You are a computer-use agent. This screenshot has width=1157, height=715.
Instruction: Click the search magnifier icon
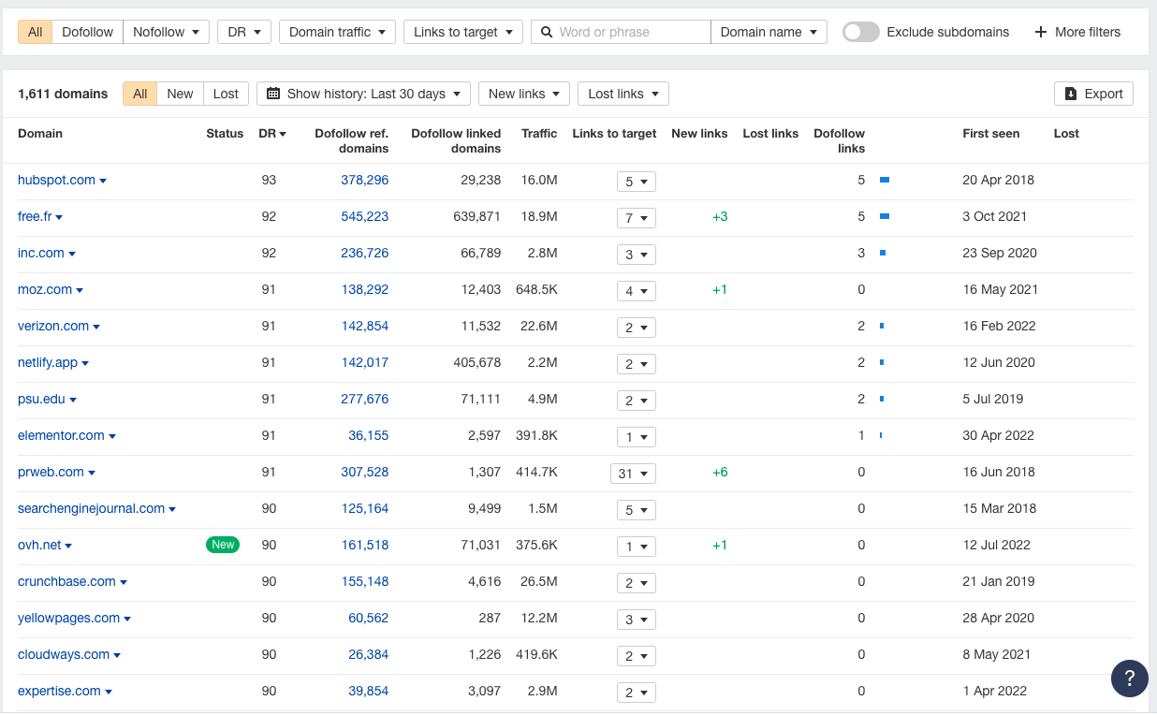[x=546, y=32]
